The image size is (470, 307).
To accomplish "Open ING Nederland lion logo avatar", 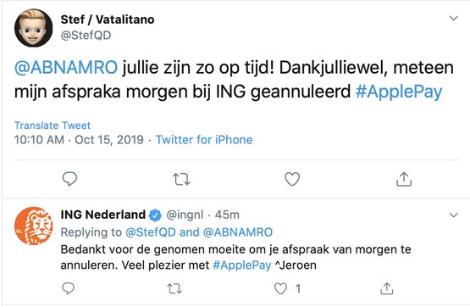I will (33, 226).
